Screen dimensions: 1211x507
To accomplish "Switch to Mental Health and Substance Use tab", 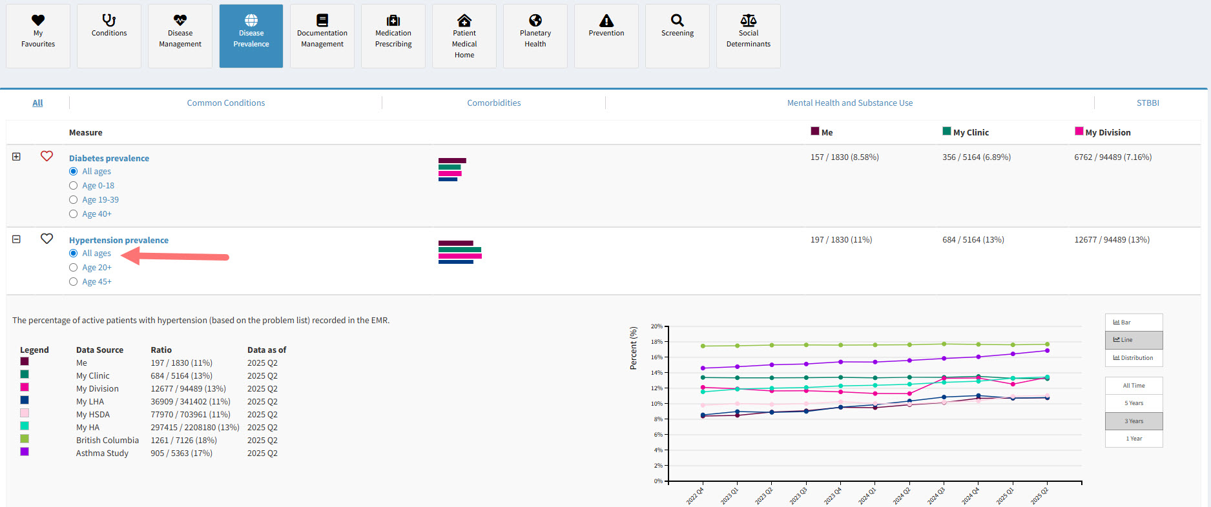I will pyautogui.click(x=850, y=103).
